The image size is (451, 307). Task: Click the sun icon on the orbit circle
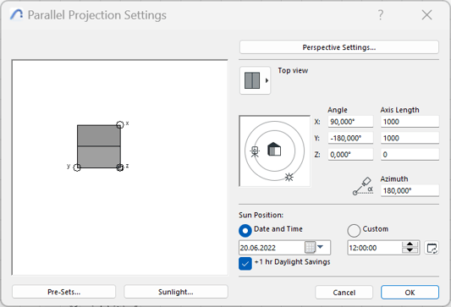289,177
